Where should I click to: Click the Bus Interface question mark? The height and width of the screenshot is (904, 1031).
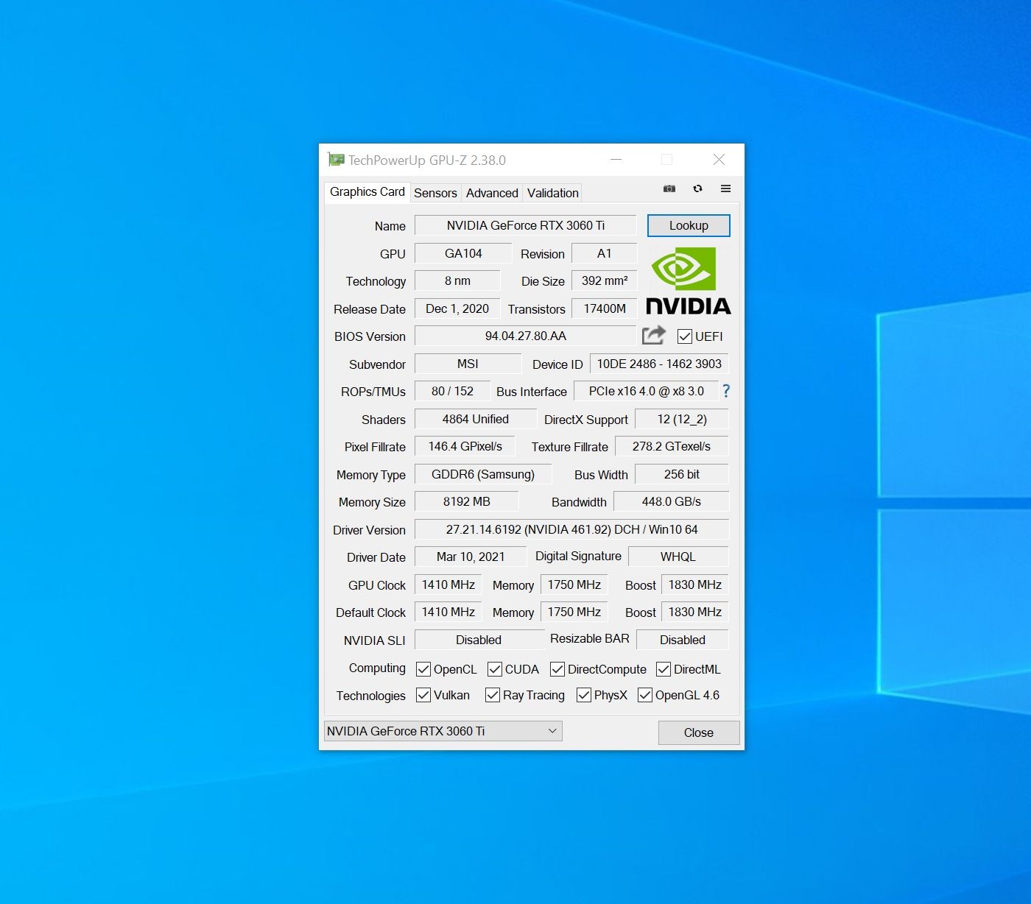pyautogui.click(x=726, y=391)
